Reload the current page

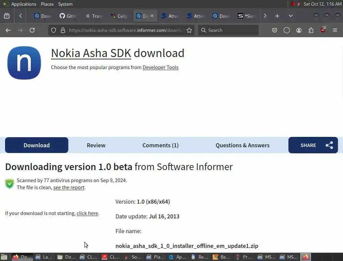[32, 30]
